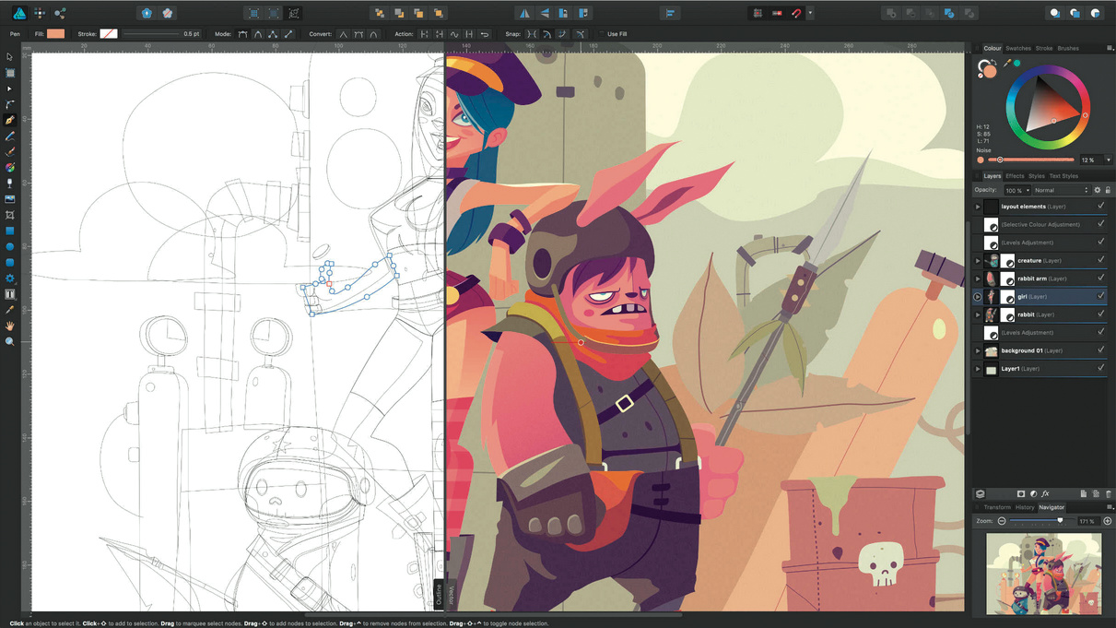This screenshot has height=628, width=1116.
Task: Choose the Artistic Text tool
Action: click(x=10, y=294)
